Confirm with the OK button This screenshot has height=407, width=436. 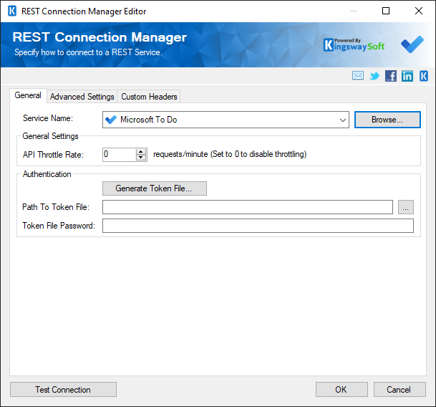point(341,390)
